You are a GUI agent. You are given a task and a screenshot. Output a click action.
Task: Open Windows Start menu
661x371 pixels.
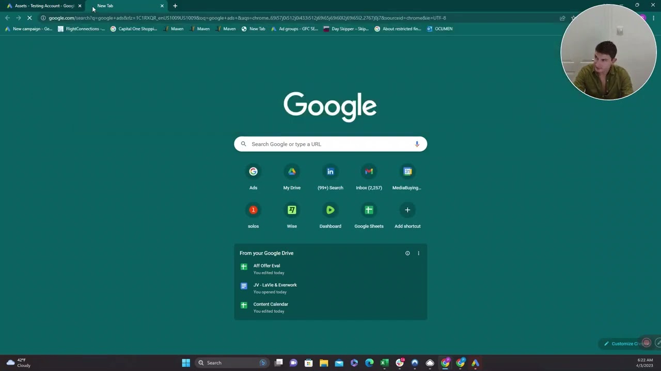click(x=186, y=363)
